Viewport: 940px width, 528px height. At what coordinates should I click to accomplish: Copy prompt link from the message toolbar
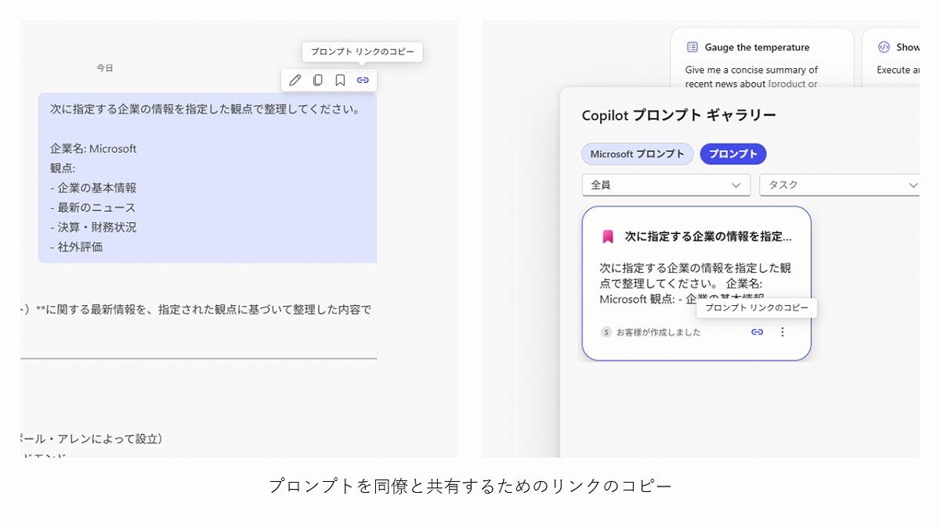pyautogui.click(x=363, y=80)
